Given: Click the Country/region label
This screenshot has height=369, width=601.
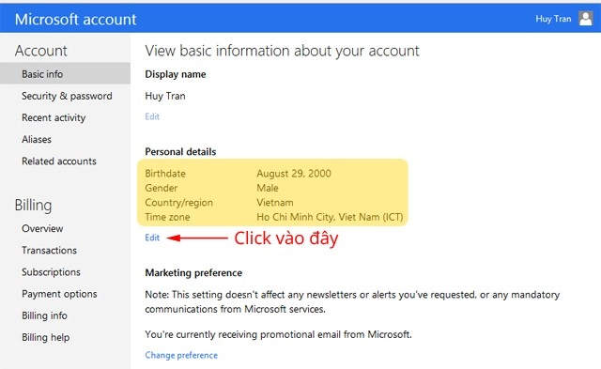Looking at the screenshot, I should [x=179, y=202].
